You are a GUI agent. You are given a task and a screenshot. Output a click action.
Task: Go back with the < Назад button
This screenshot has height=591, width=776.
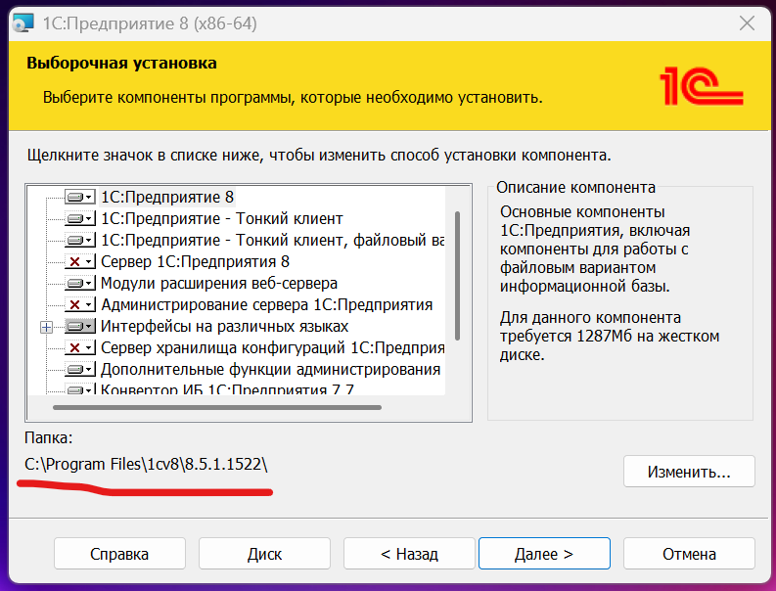[409, 554]
